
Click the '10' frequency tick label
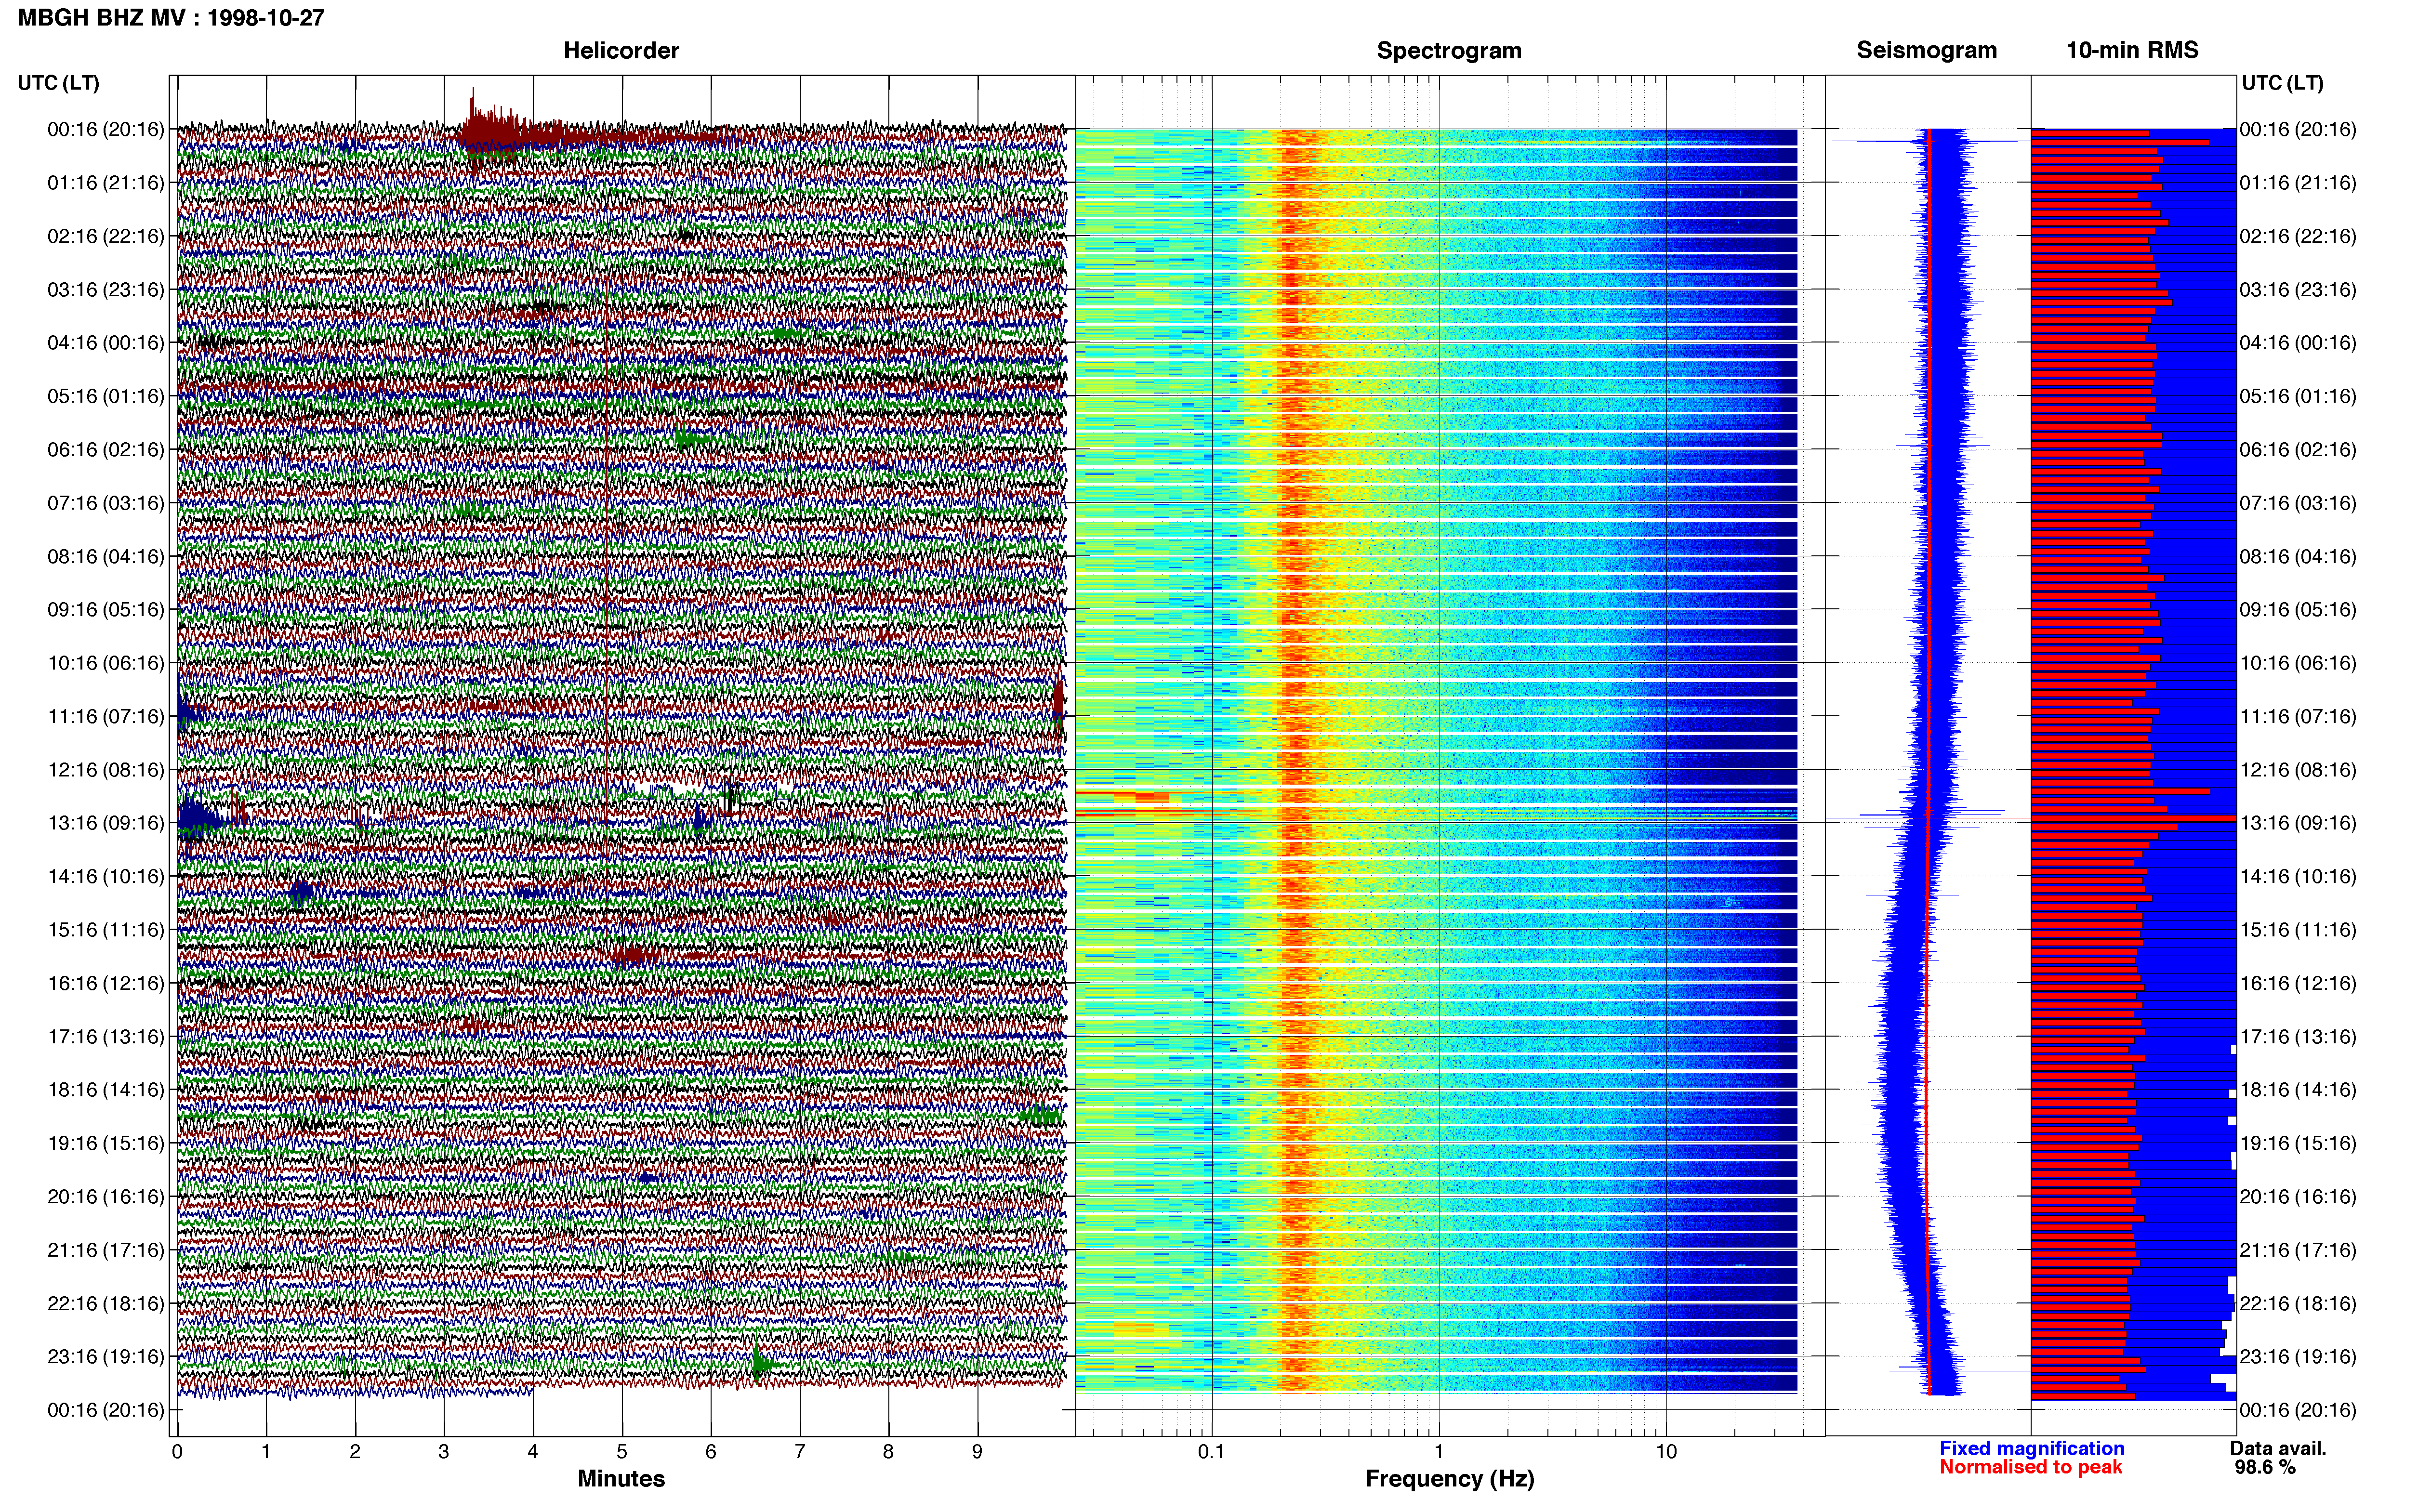1666,1452
